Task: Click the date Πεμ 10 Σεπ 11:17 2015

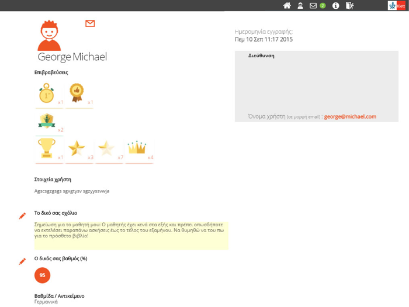Action: (264, 39)
